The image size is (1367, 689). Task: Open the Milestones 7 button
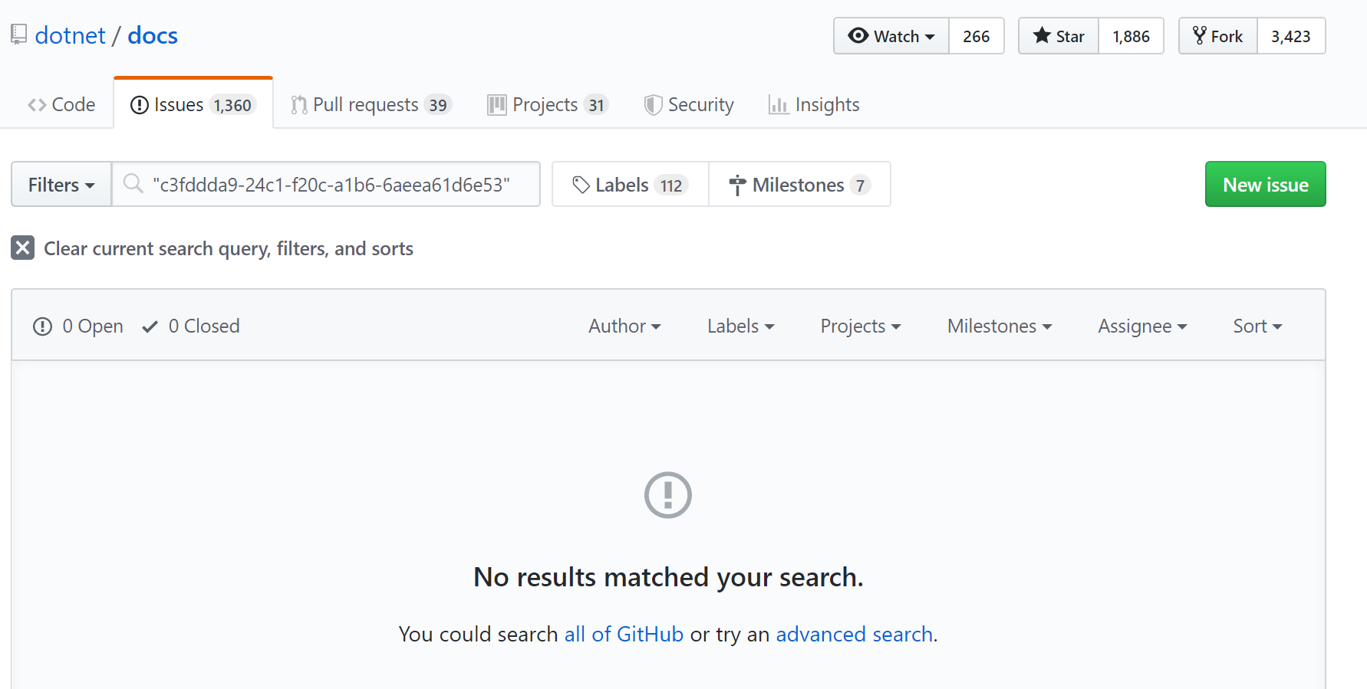[799, 185]
